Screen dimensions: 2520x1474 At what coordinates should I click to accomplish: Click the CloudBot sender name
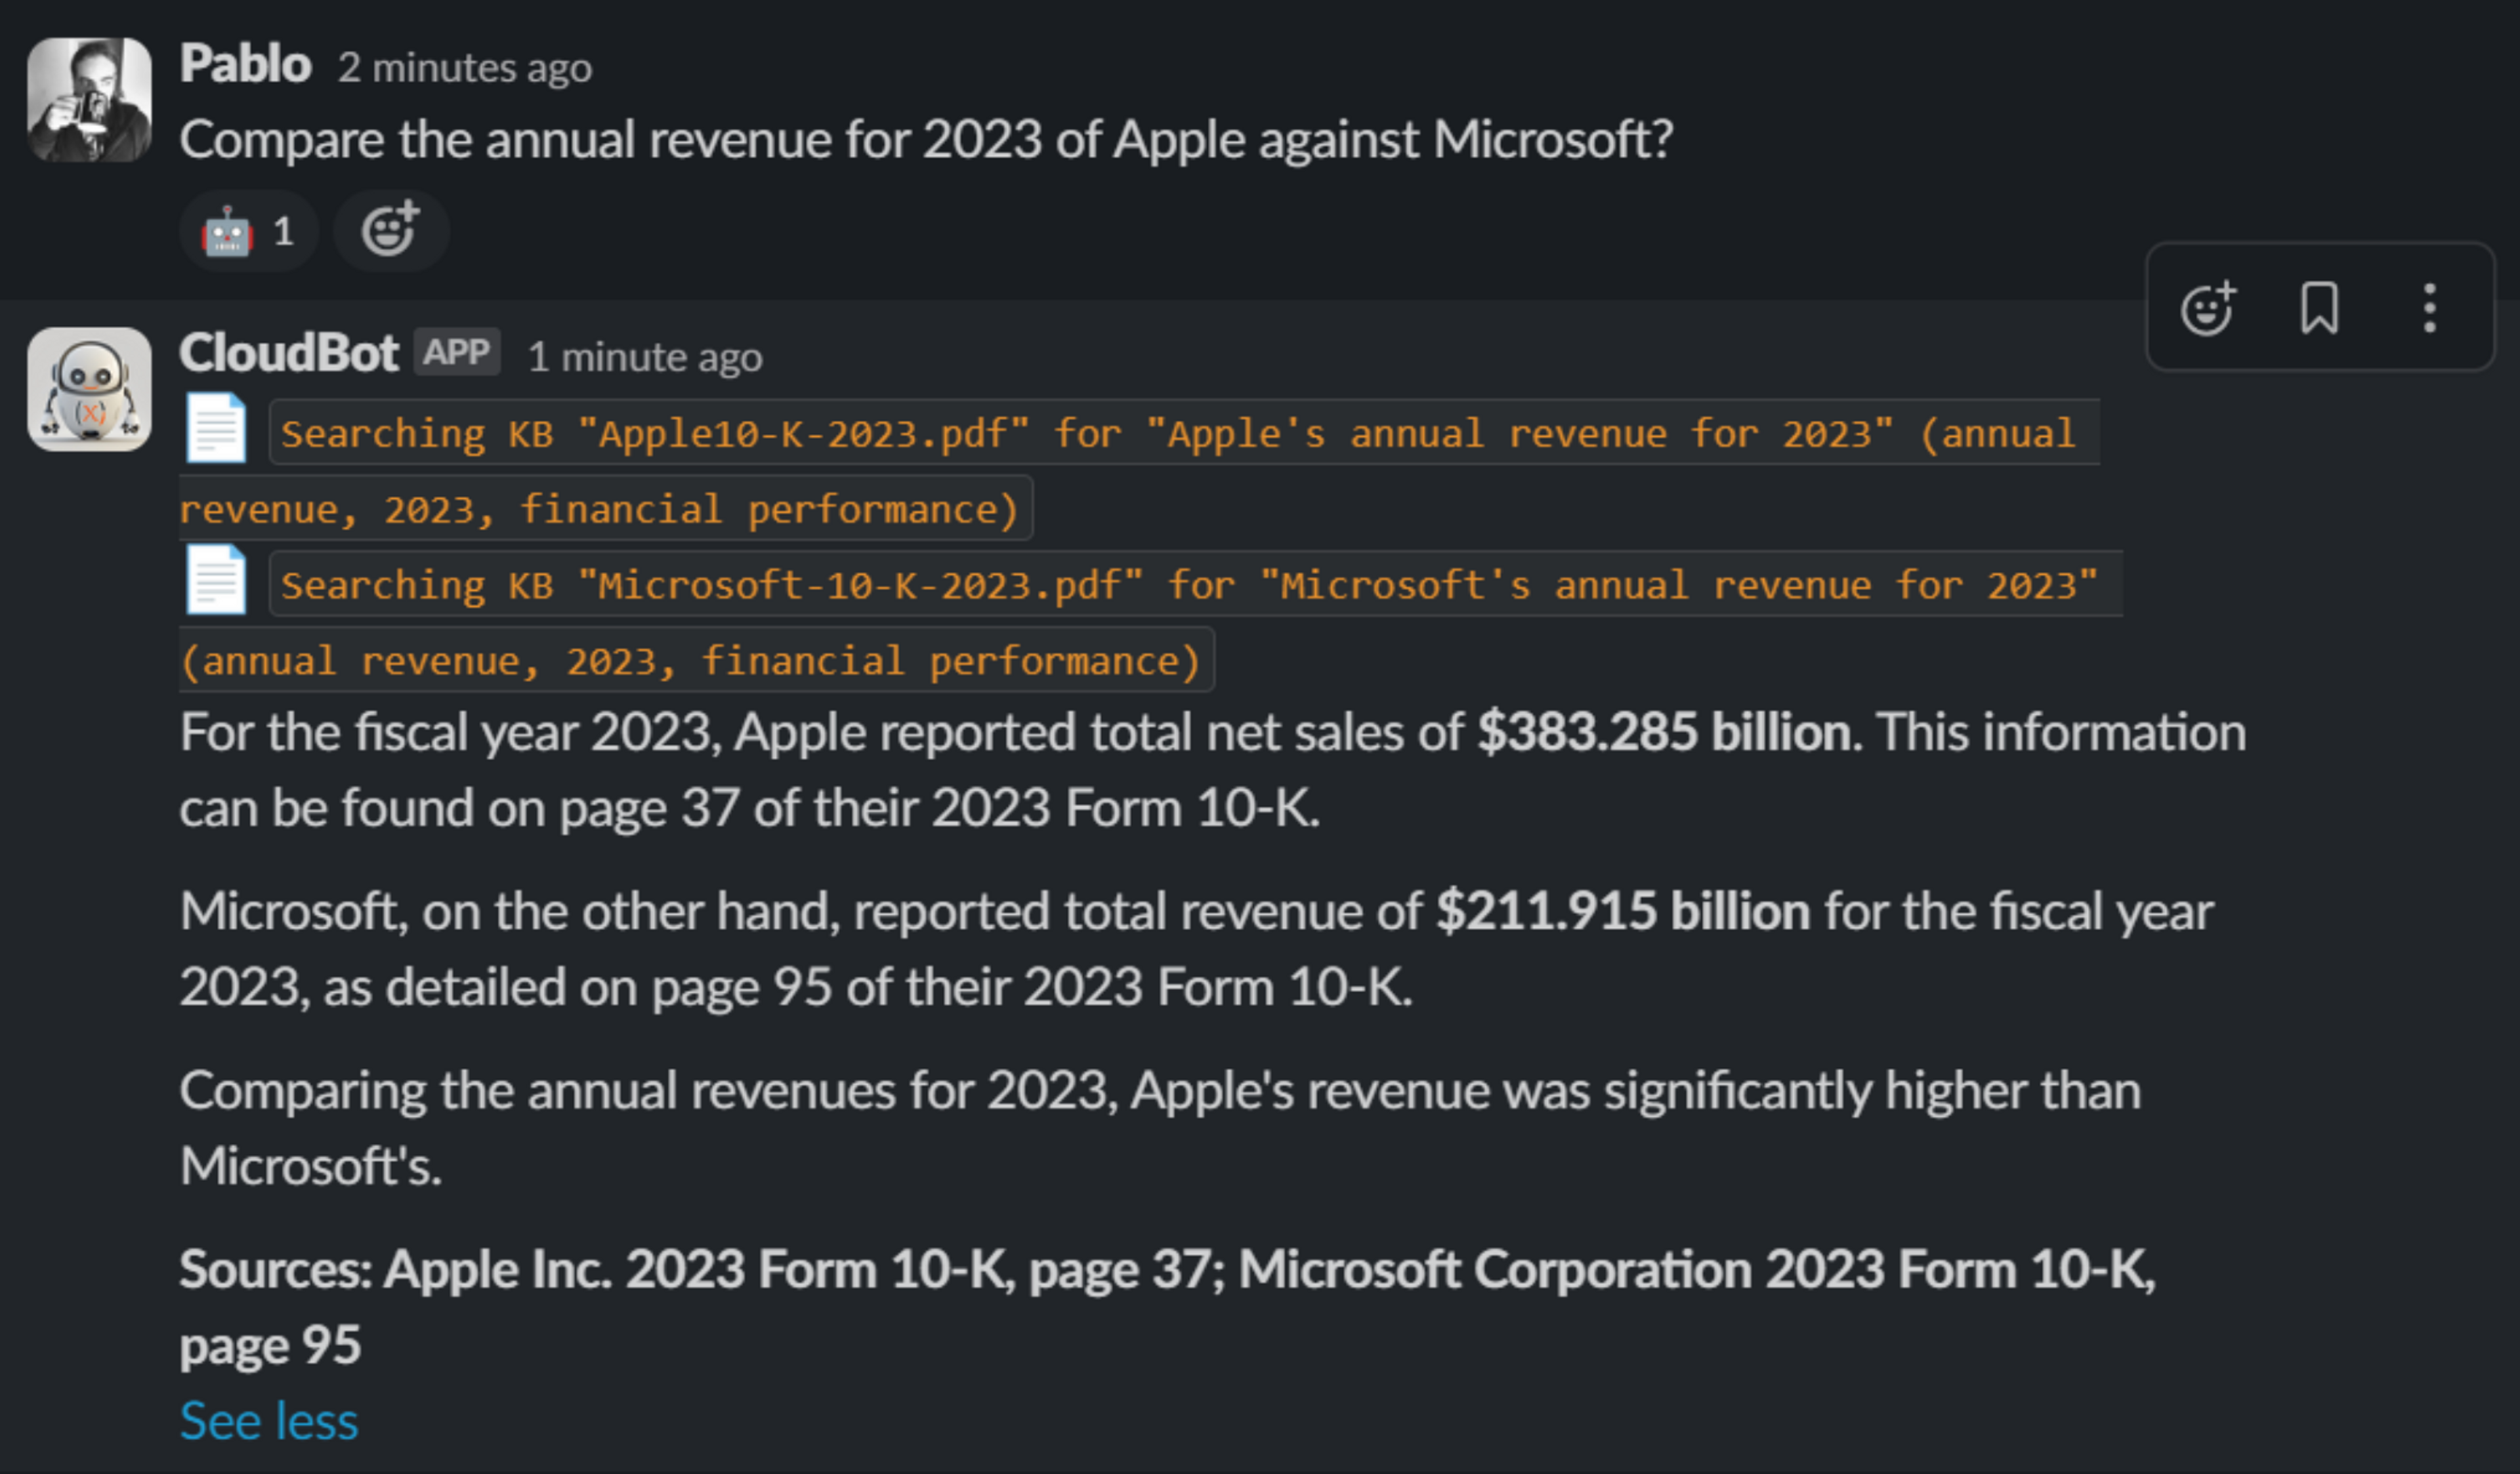click(x=288, y=354)
